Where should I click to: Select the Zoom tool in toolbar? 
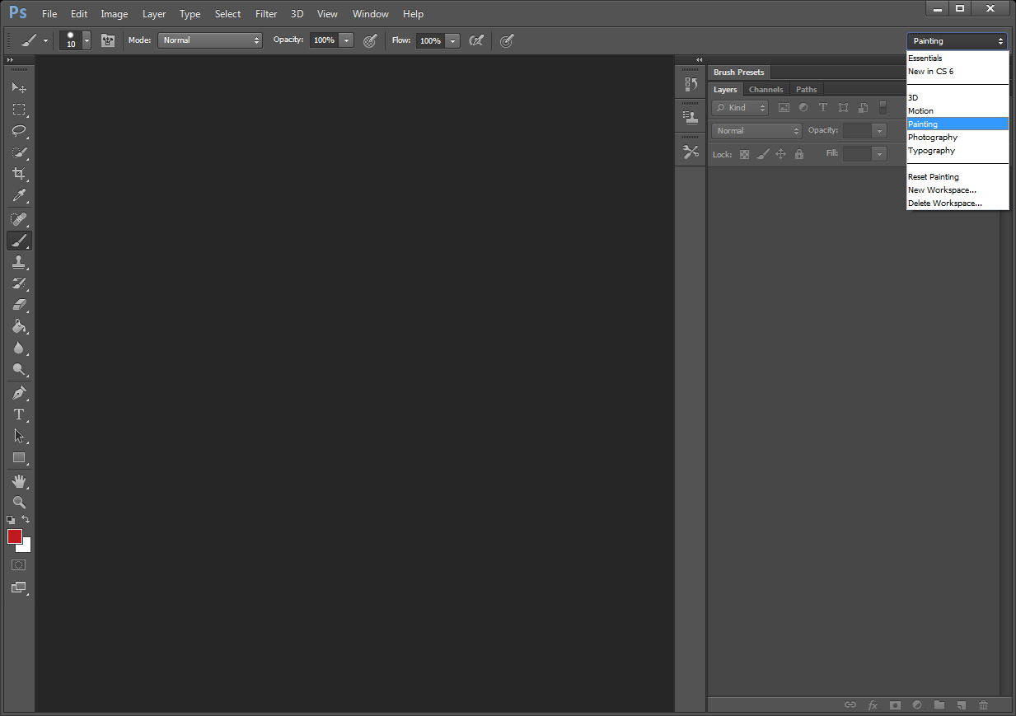click(18, 503)
